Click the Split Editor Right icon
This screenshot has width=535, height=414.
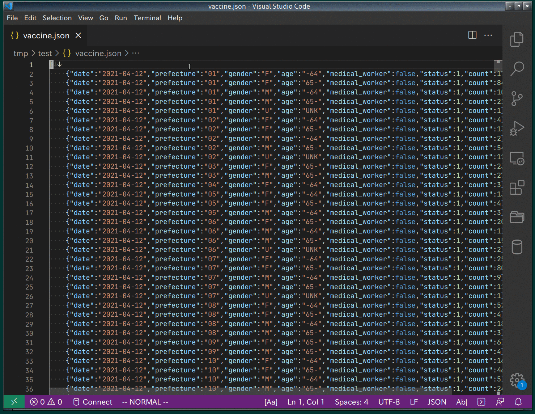[x=472, y=35]
